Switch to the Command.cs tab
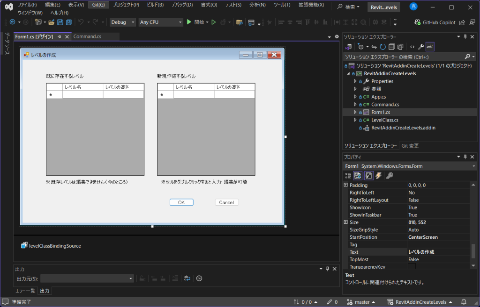Screen dimensions: 480x307 pyautogui.click(x=87, y=36)
